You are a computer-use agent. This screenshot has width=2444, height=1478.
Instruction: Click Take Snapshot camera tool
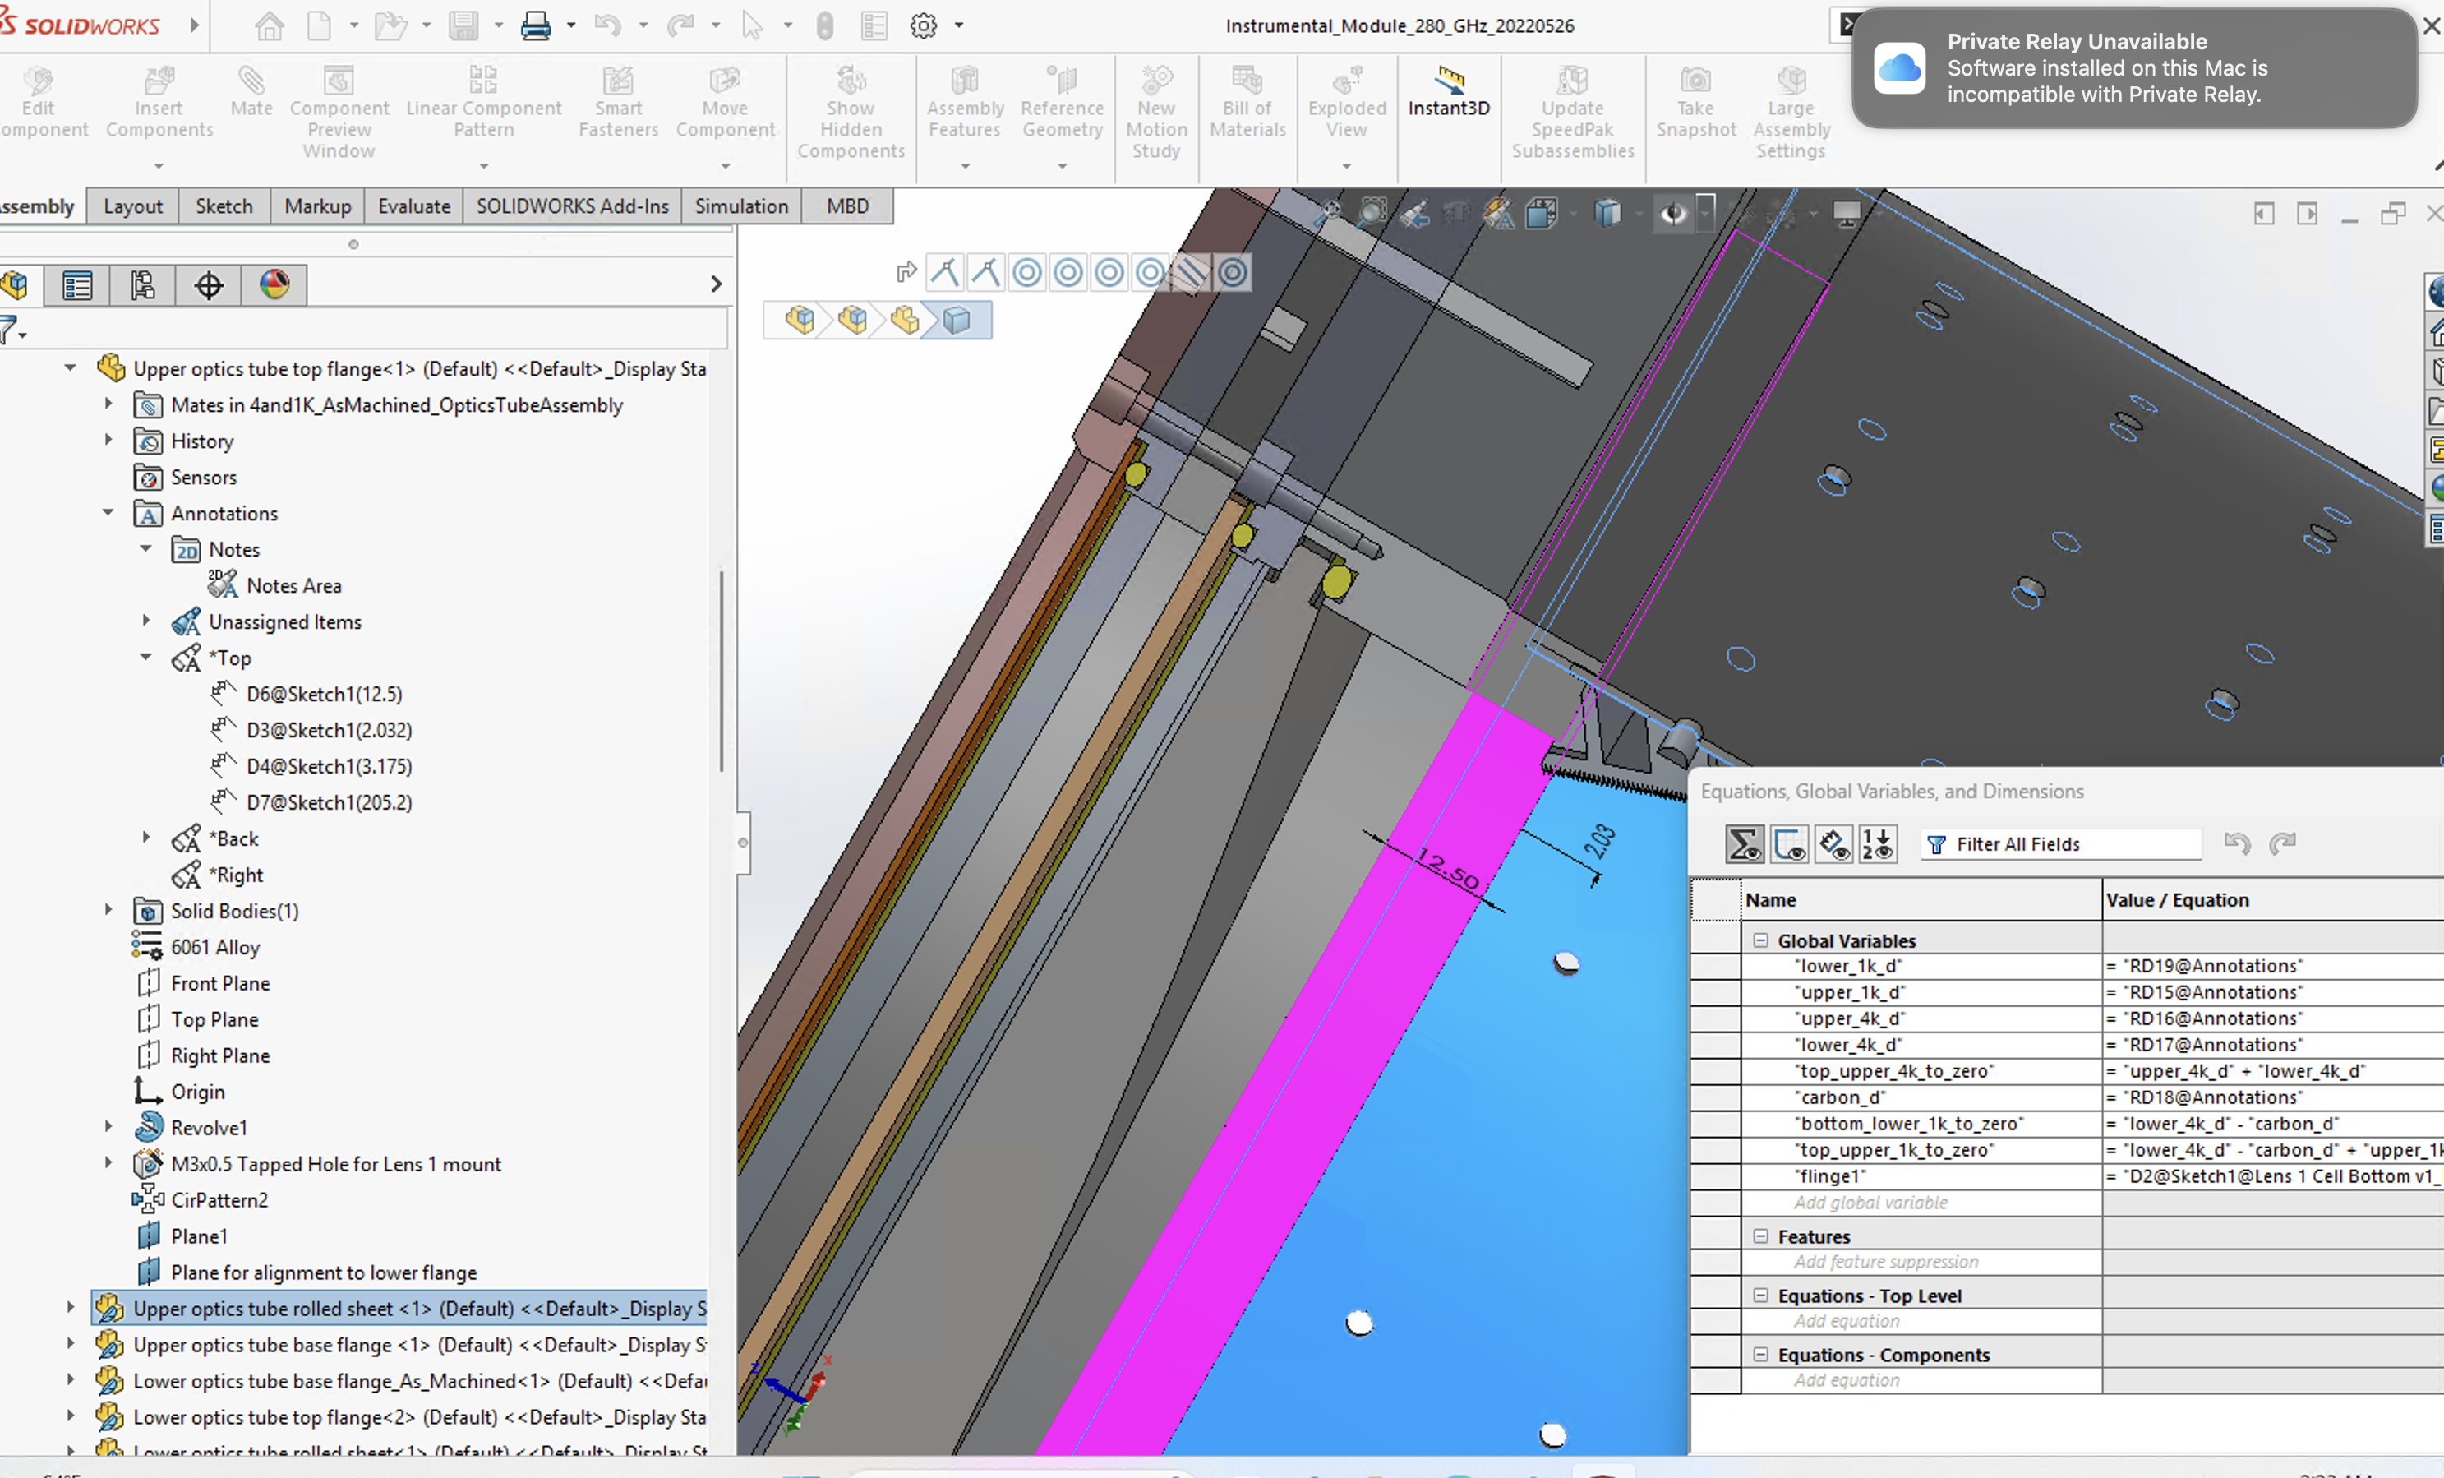(1696, 103)
